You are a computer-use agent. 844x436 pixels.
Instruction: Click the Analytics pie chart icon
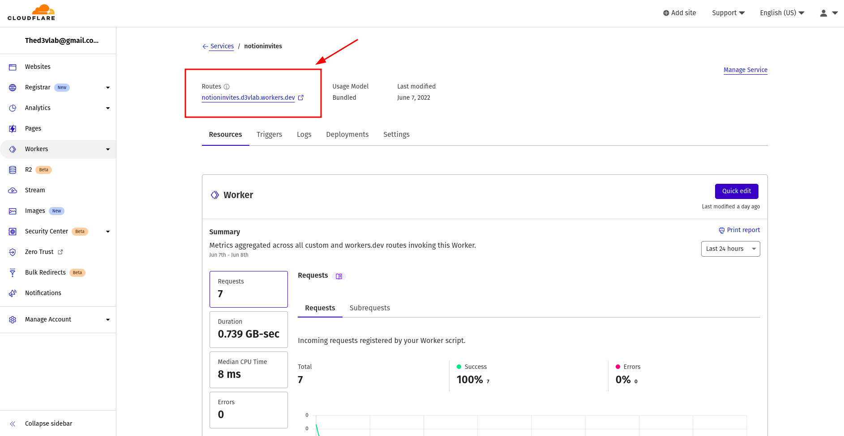[13, 108]
